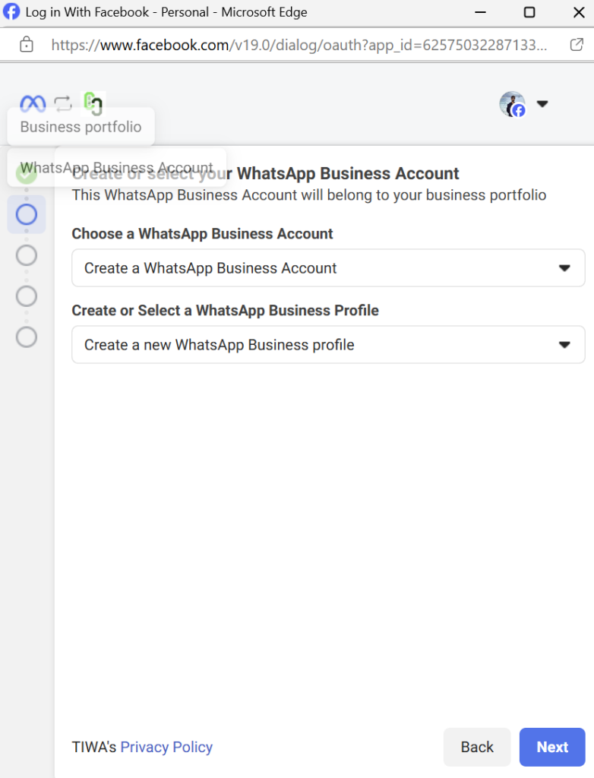
Task: Expand the account switcher arrow
Action: (x=542, y=103)
